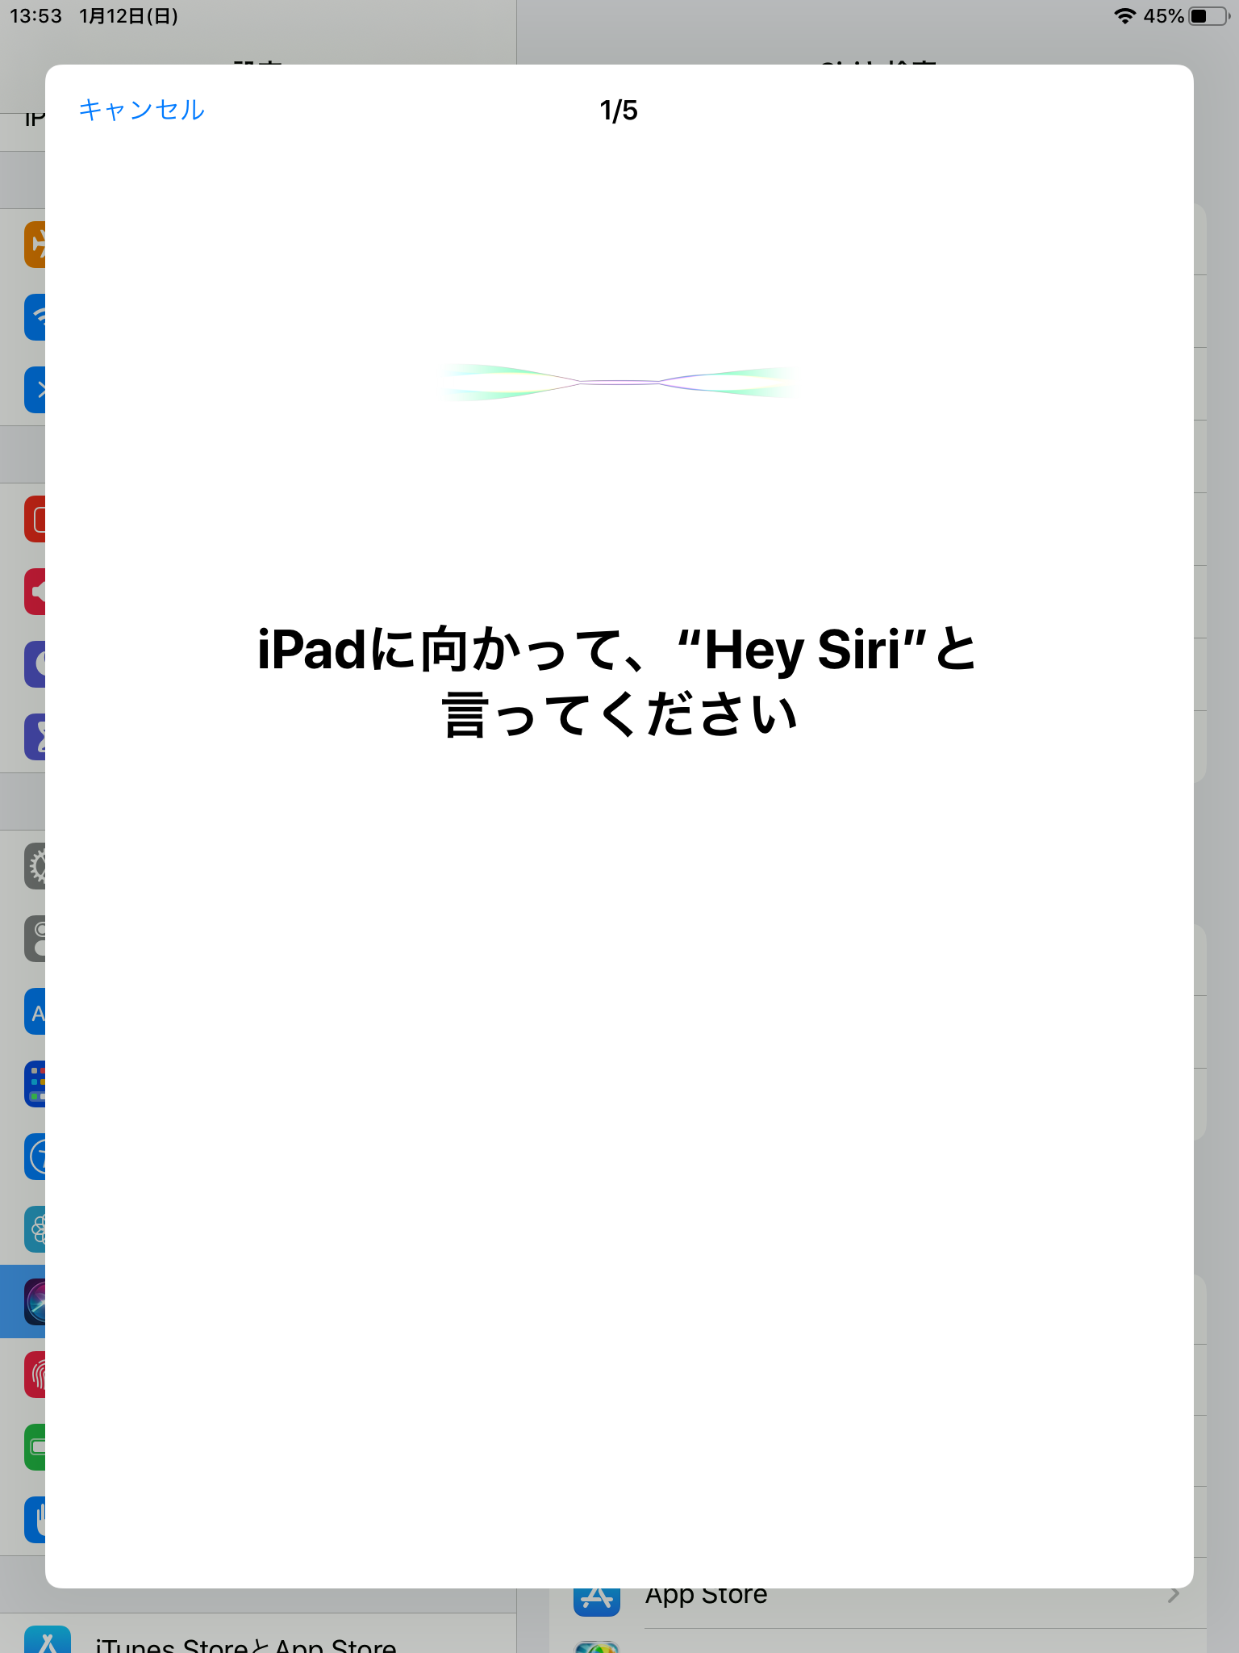The height and width of the screenshot is (1653, 1239).
Task: Open the Wi-Fi settings sidebar icon
Action: (x=35, y=317)
